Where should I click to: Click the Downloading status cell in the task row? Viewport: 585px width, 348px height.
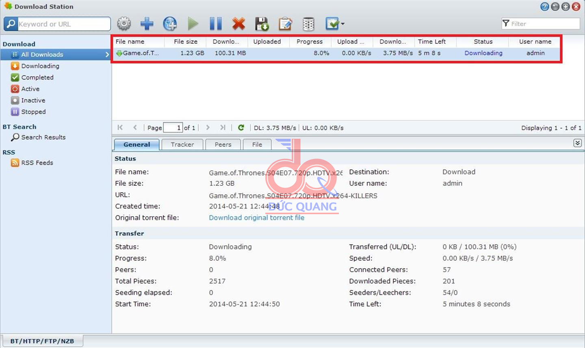click(x=483, y=53)
